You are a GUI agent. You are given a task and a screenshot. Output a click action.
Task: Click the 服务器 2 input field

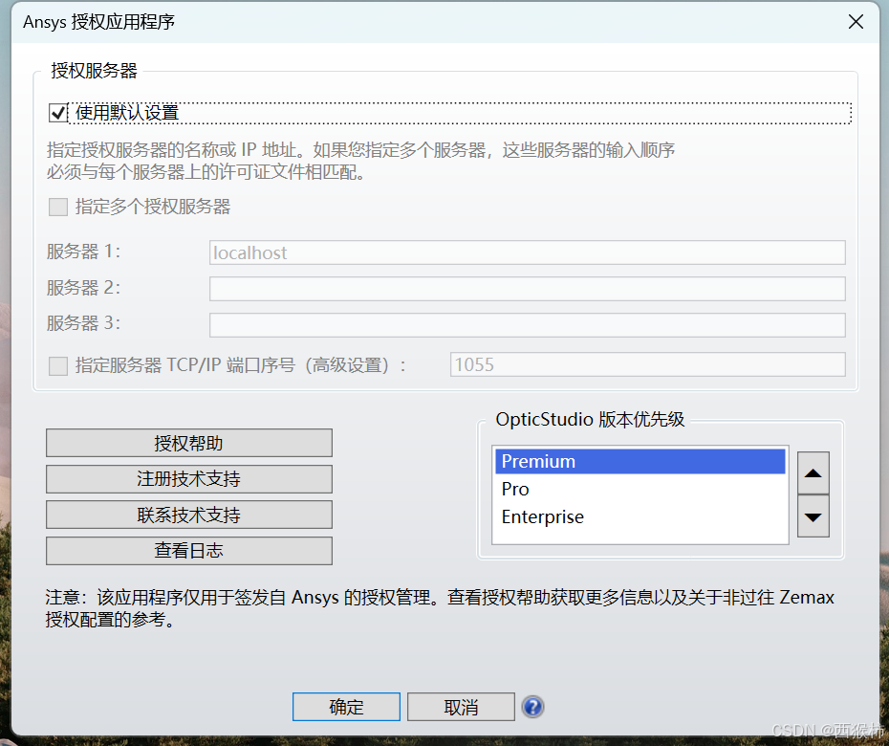tap(528, 289)
